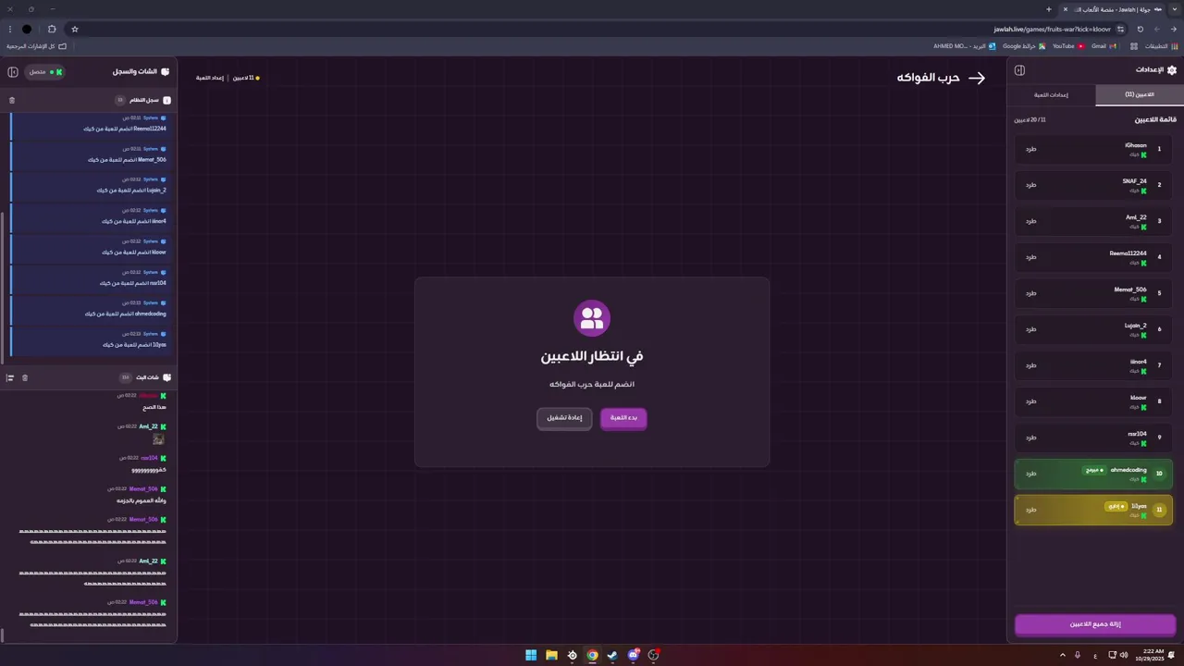1184x666 pixels.
Task: Go back using the browser back arrow
Action: (1174, 29)
